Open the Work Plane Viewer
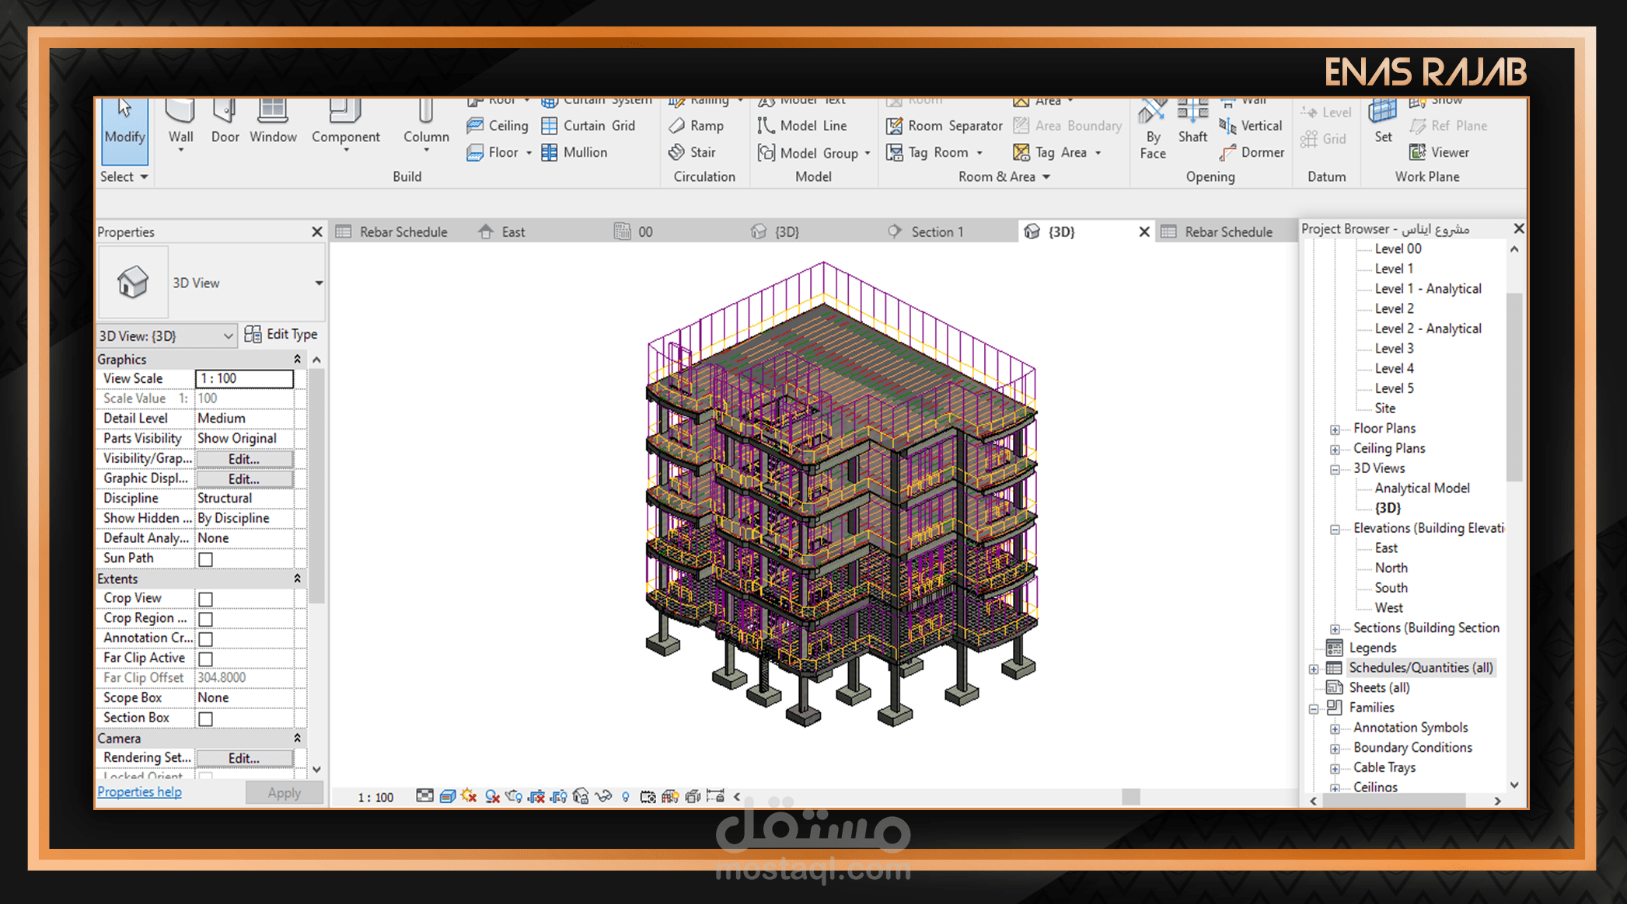Viewport: 1627px width, 904px height. [1440, 152]
